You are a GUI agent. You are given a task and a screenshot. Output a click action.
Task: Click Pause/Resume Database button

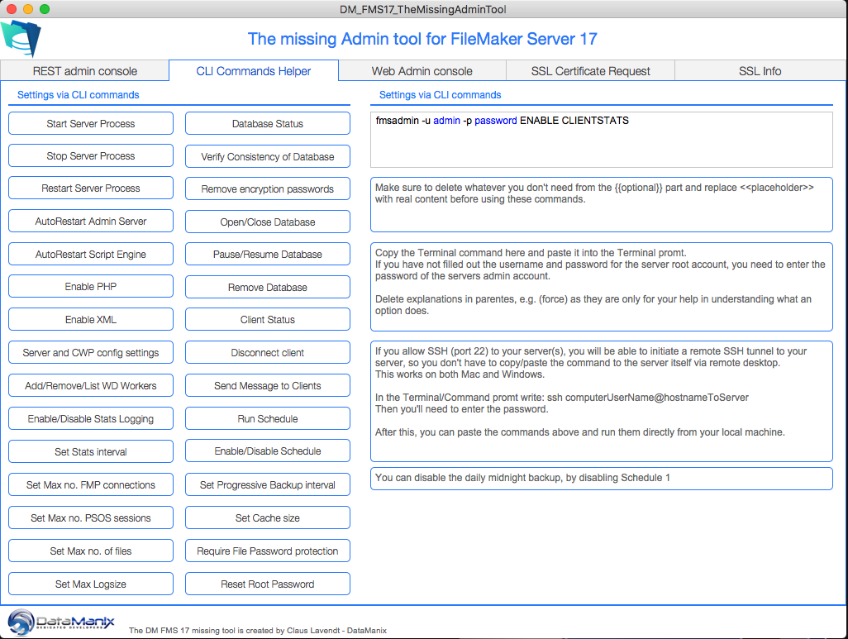(x=268, y=255)
